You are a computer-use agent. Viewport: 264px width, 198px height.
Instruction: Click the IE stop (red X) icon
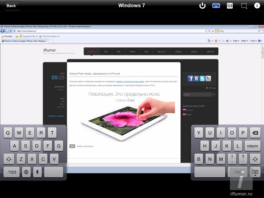tap(213, 31)
